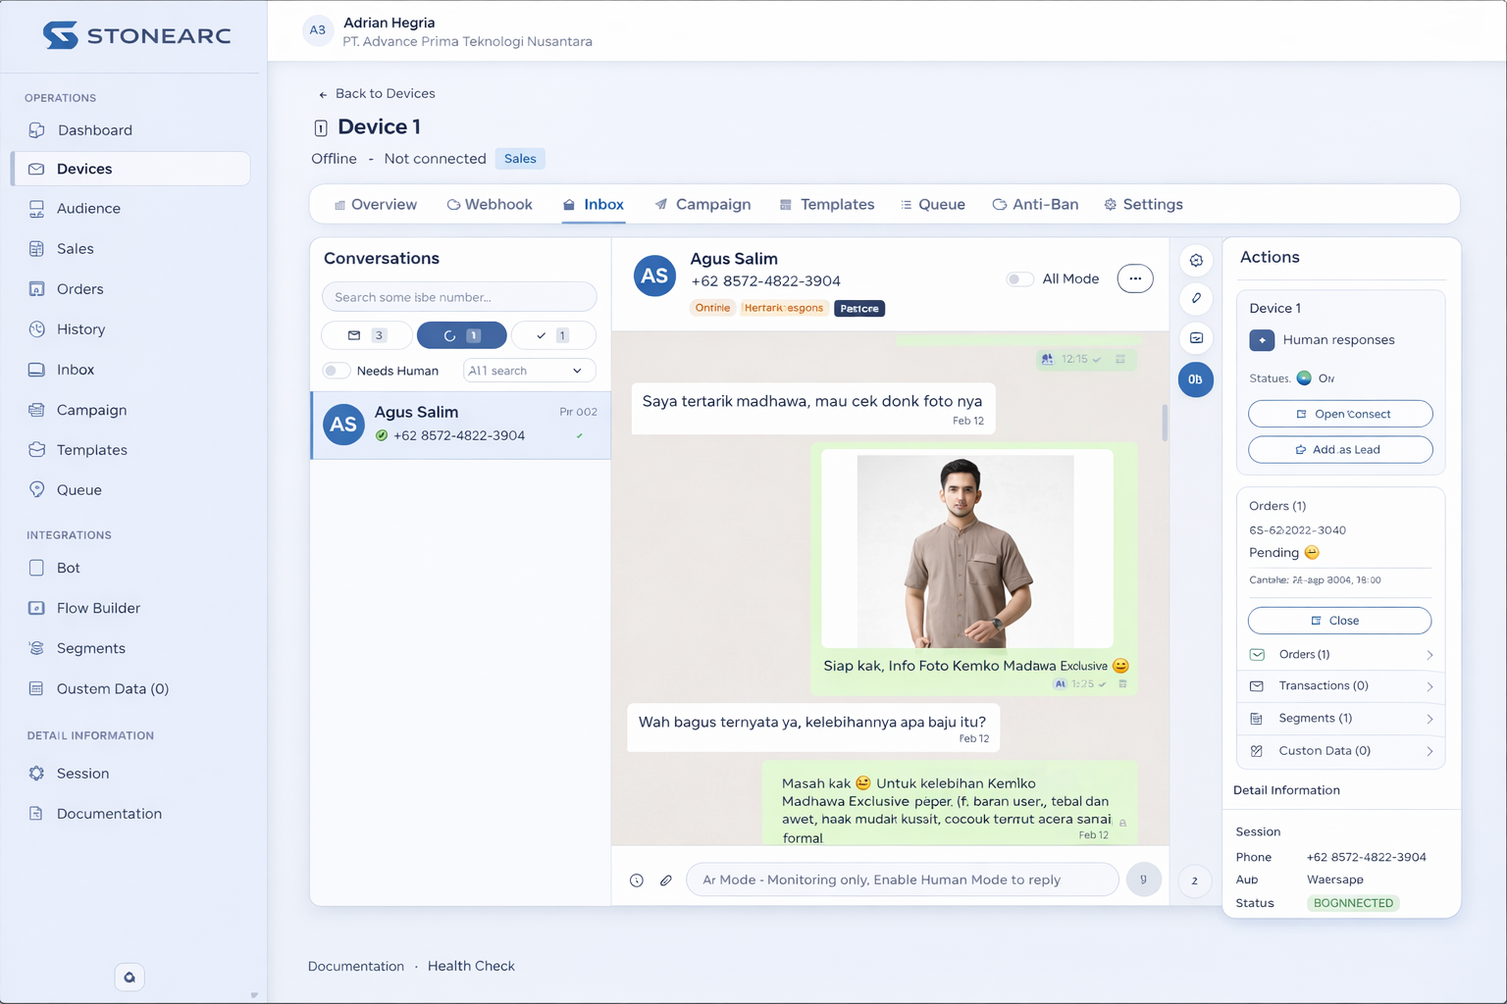Select the unread envelope filter with count 3
The image size is (1507, 1004).
(366, 335)
